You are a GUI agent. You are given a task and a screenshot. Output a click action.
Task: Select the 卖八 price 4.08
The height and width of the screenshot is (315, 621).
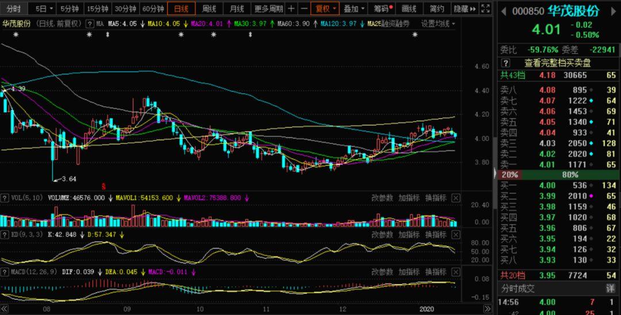(x=547, y=90)
